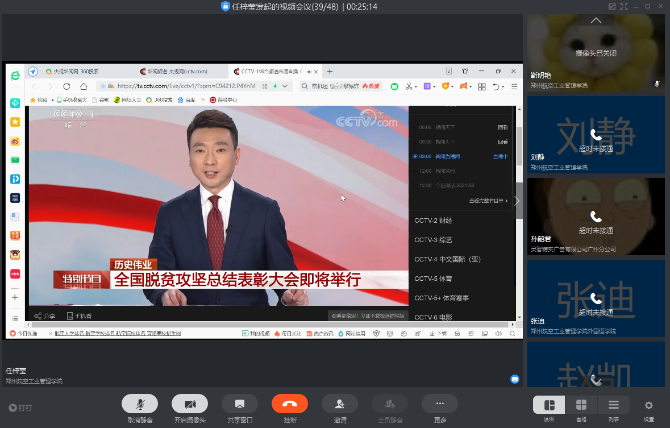Open the sidebar list menu icon

pyautogui.click(x=15, y=318)
